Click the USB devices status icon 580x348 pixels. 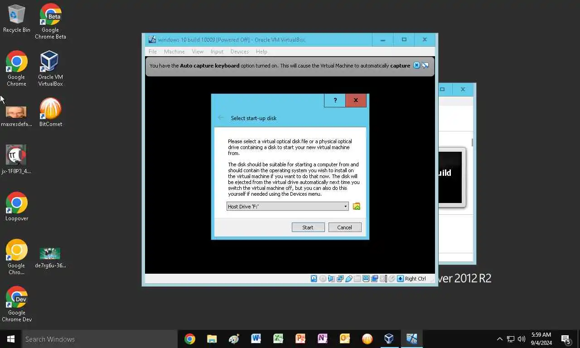[349, 279]
